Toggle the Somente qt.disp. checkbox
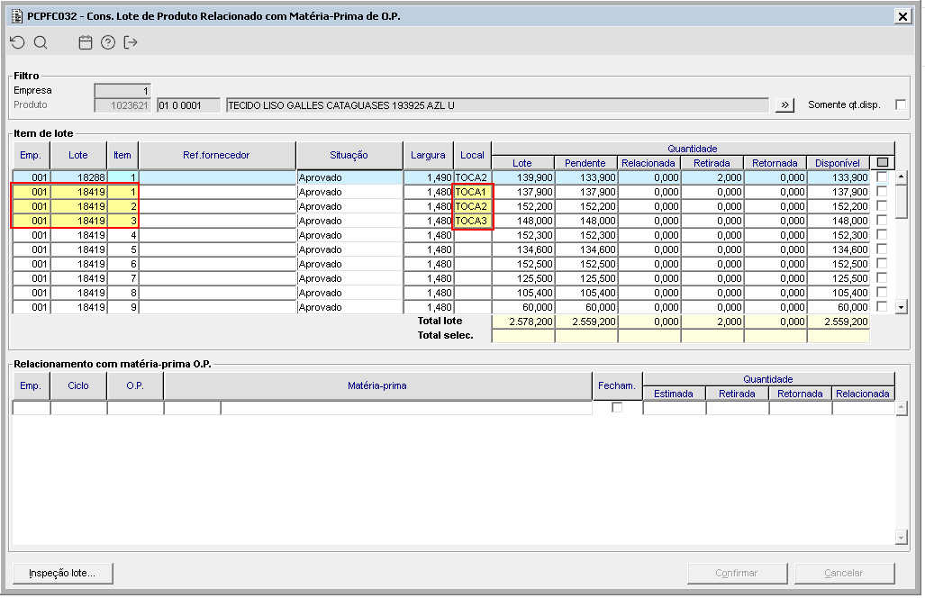This screenshot has width=925, height=598. pyautogui.click(x=900, y=104)
